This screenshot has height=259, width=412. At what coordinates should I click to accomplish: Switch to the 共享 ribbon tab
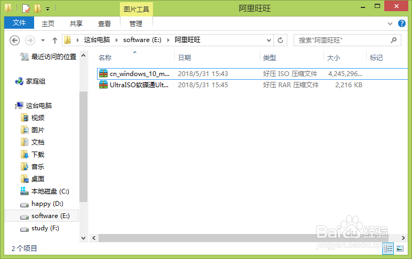pos(76,23)
